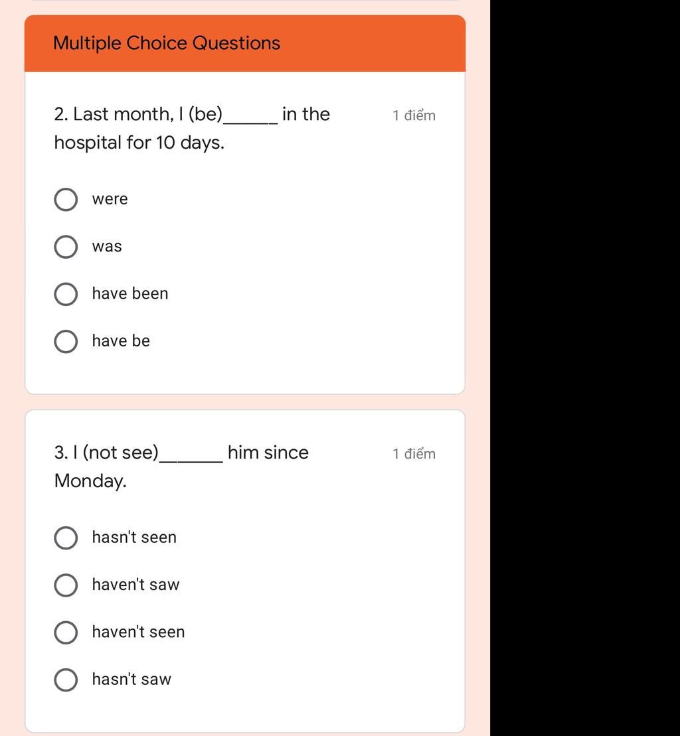Screen dimensions: 680x736
Task: Click the 'have be' label text
Action: coord(121,340)
